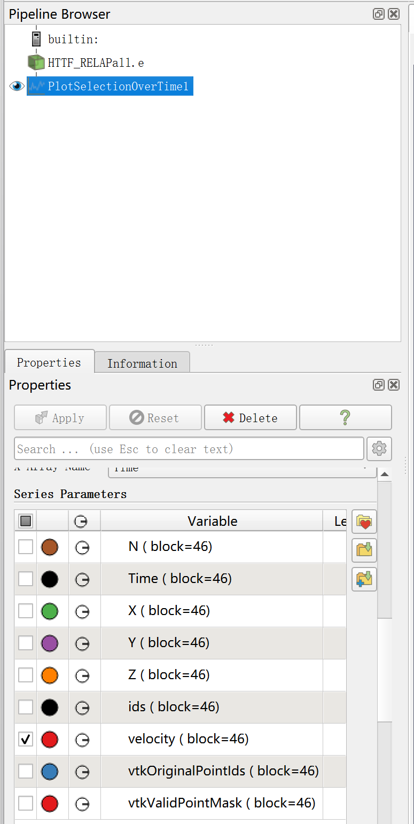The image size is (414, 824).
Task: Select the Properties tab
Action: click(x=49, y=362)
